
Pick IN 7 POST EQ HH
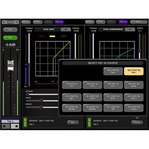pos(113,108)
